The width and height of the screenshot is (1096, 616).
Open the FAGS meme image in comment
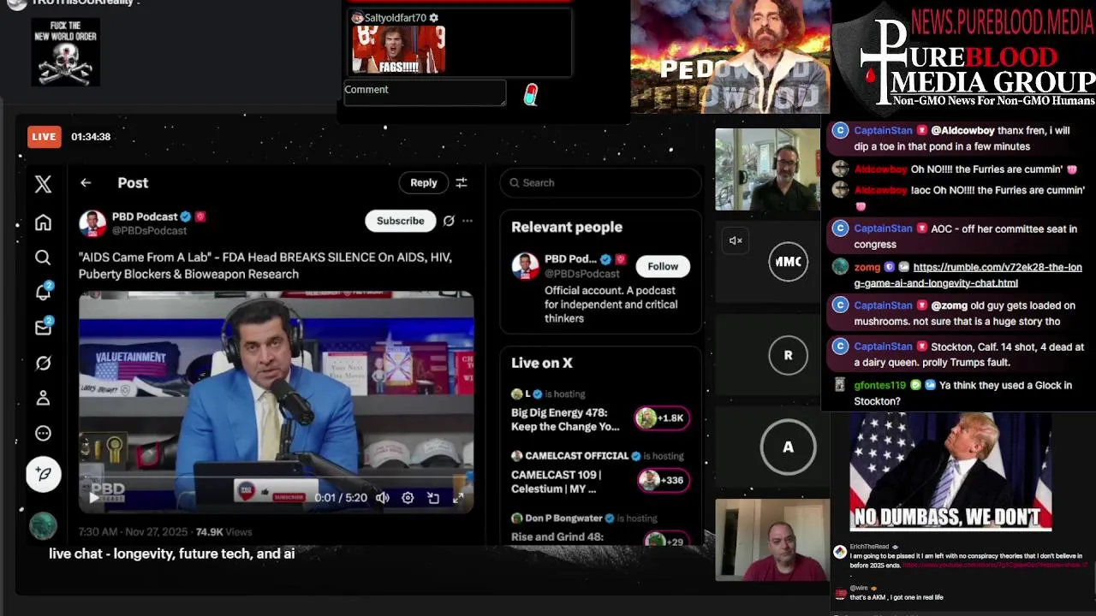pos(398,50)
